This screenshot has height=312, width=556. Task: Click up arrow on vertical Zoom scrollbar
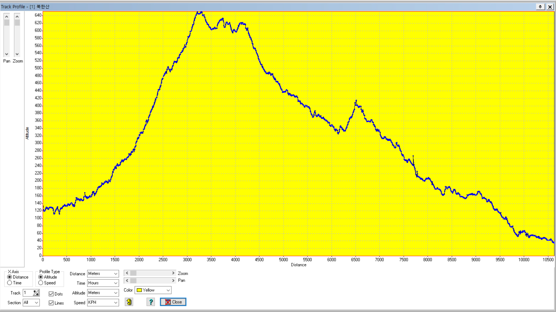click(x=17, y=16)
